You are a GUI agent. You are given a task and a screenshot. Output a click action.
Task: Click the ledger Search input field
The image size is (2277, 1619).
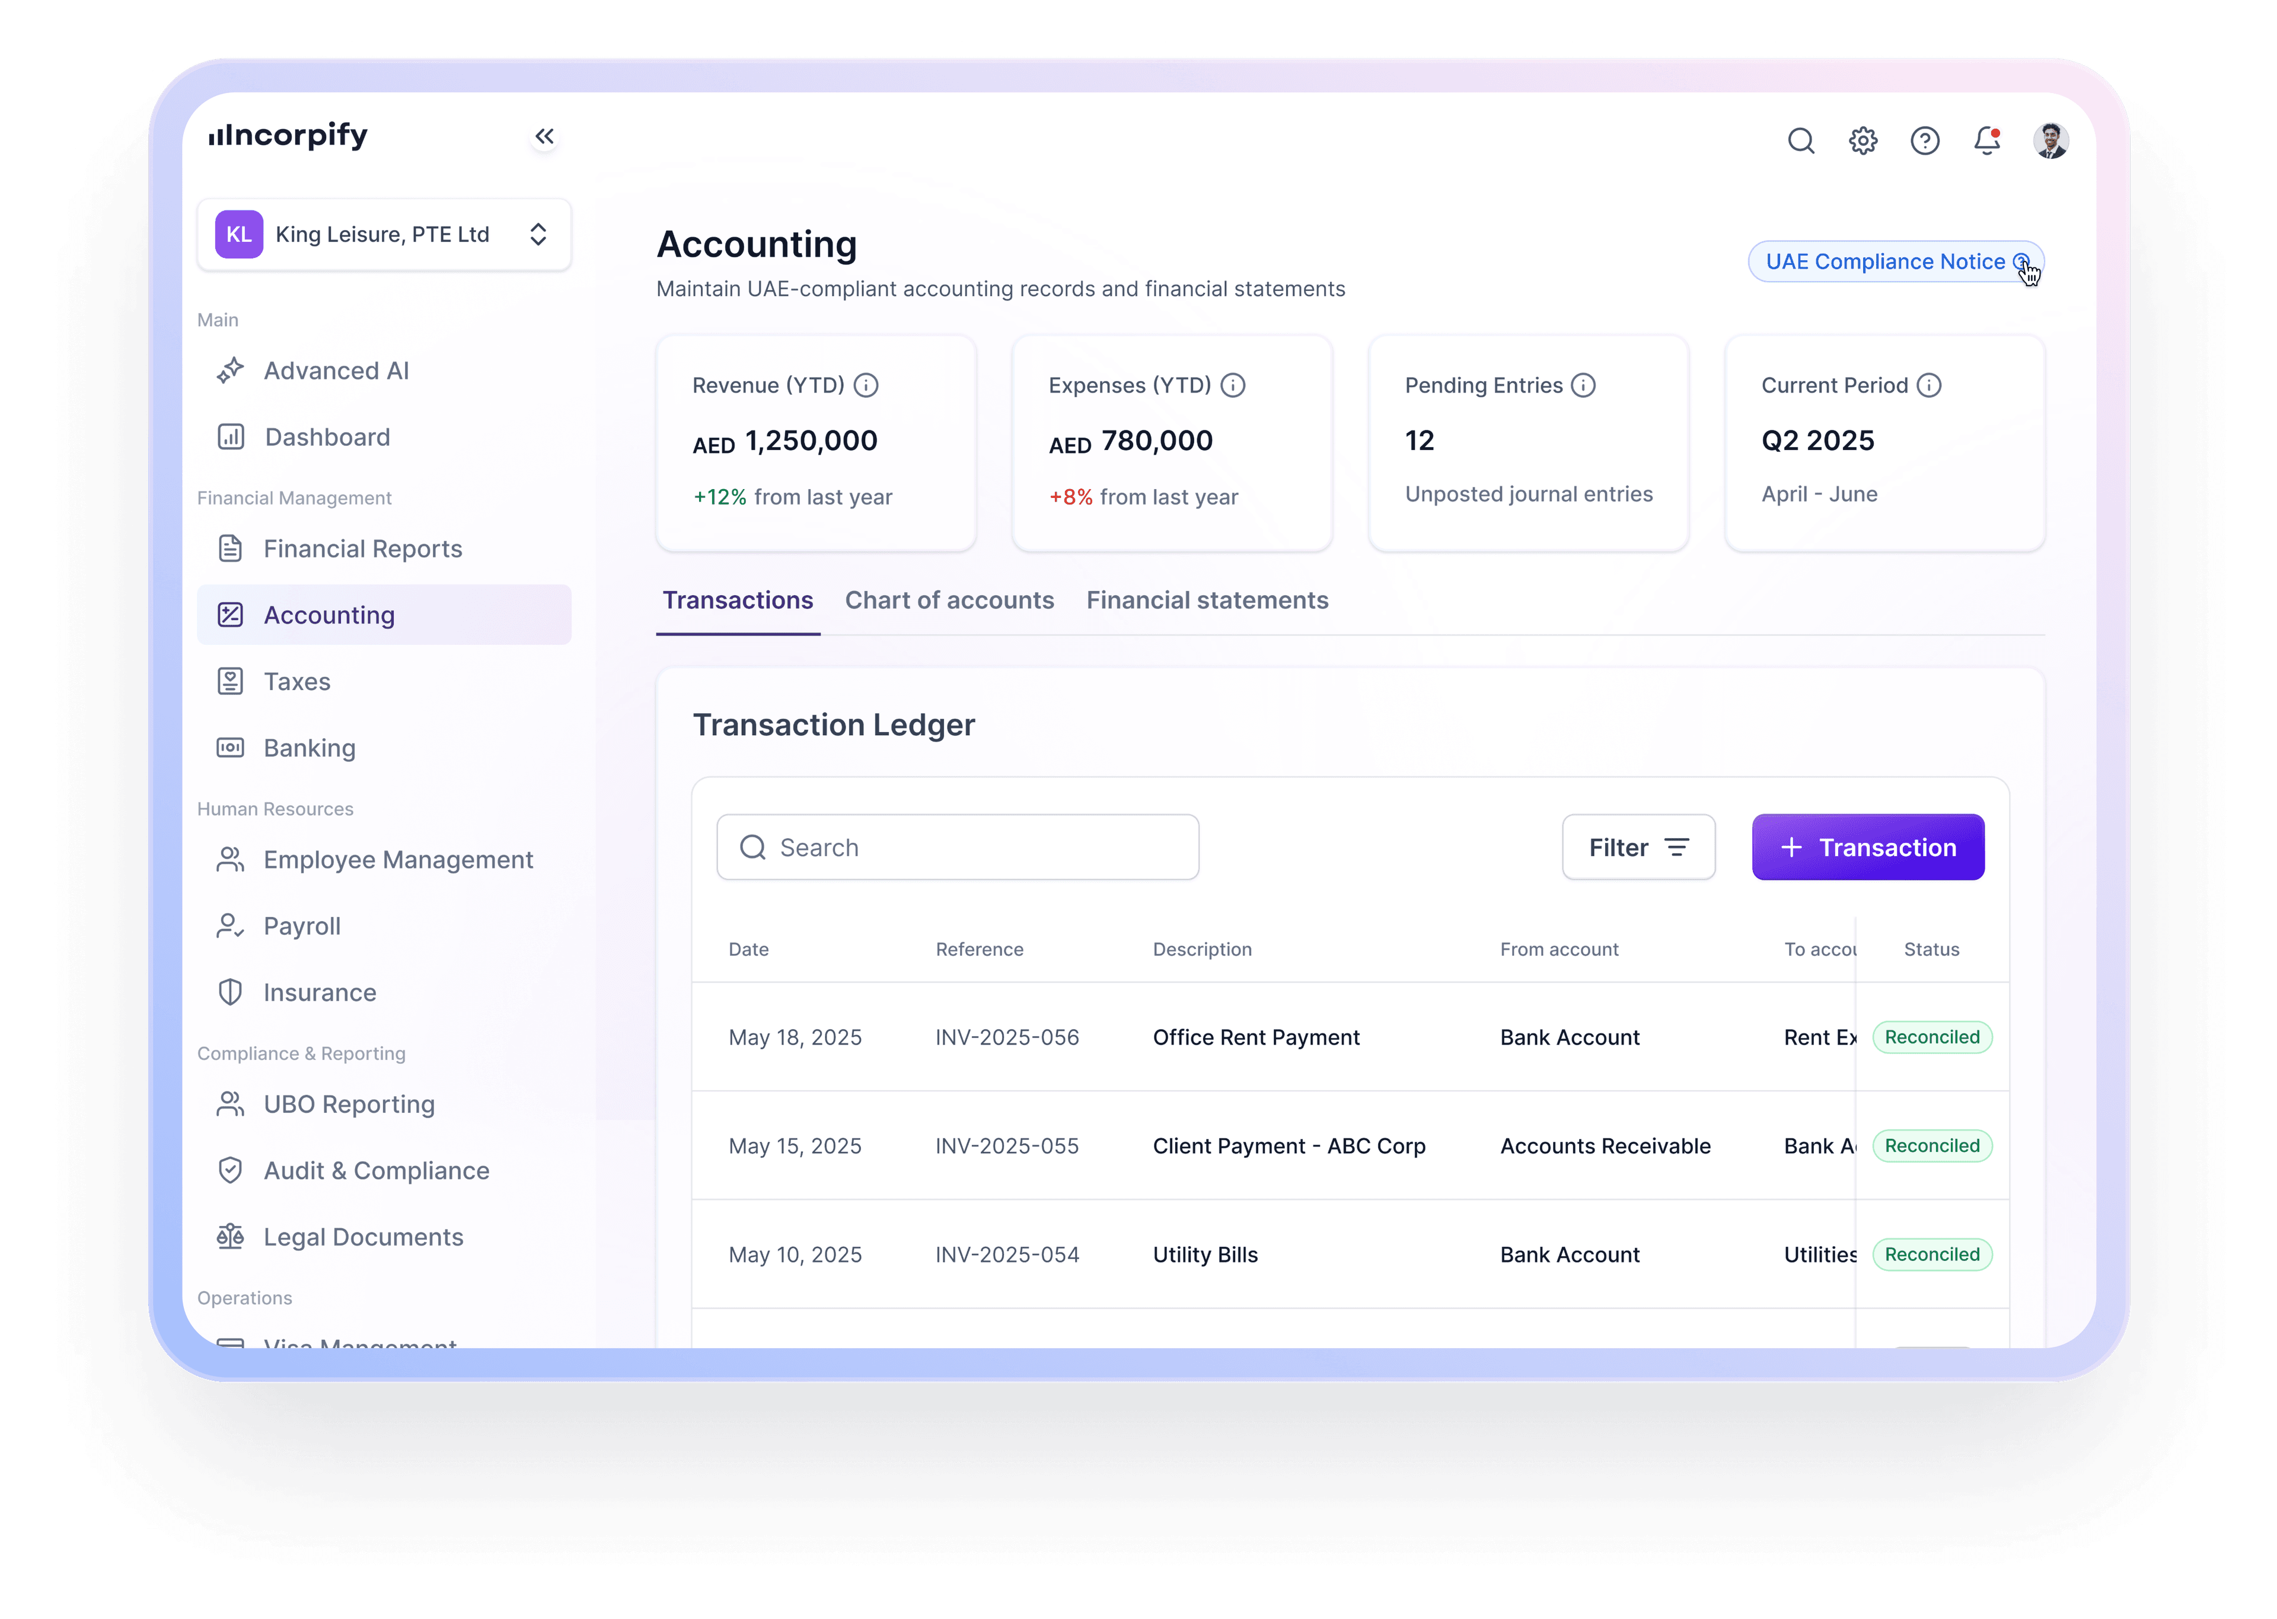point(957,847)
